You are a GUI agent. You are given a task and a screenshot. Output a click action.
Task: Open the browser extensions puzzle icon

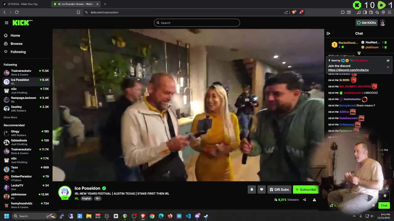coord(343,12)
